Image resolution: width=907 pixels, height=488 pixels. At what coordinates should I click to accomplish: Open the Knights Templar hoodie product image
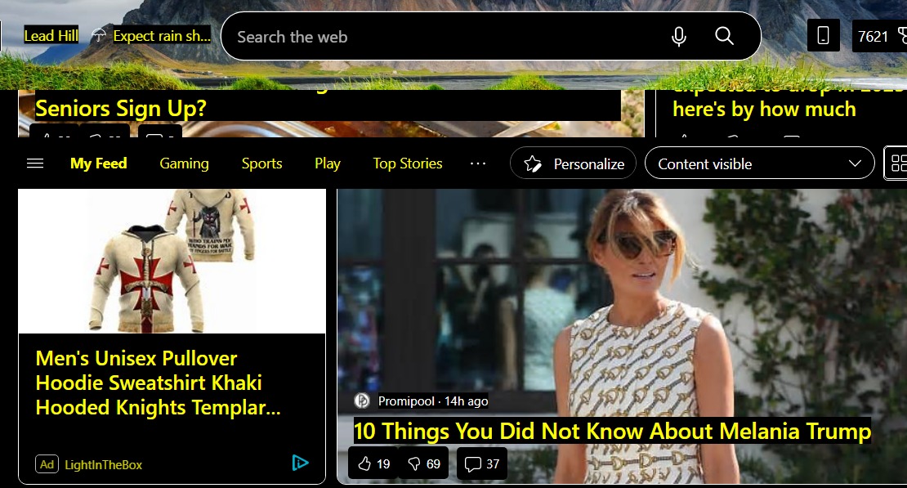[x=172, y=260]
